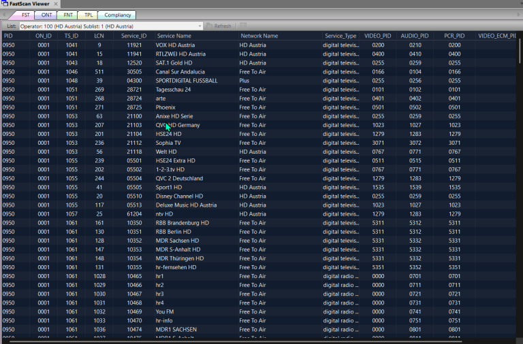This screenshot has width=523, height=344.
Task: Select the You FM radio service
Action: pos(164,311)
